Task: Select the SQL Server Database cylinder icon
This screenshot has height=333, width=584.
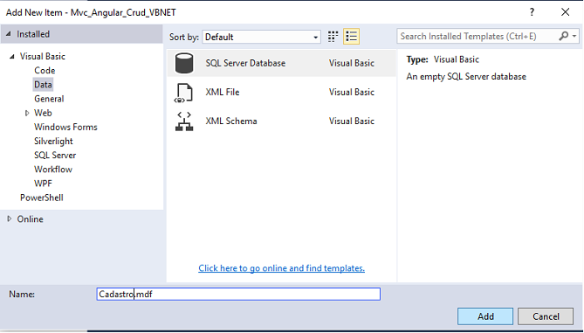Action: [x=184, y=63]
